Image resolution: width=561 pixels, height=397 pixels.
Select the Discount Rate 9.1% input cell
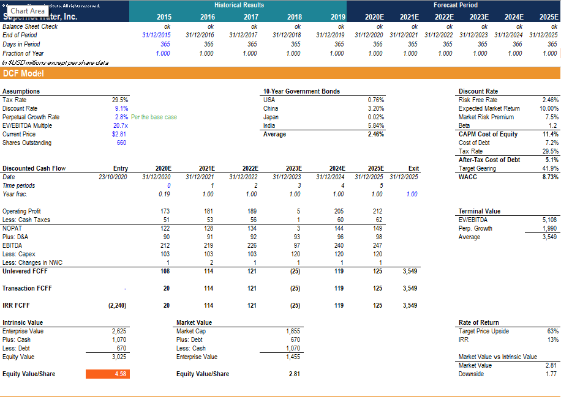pos(121,109)
